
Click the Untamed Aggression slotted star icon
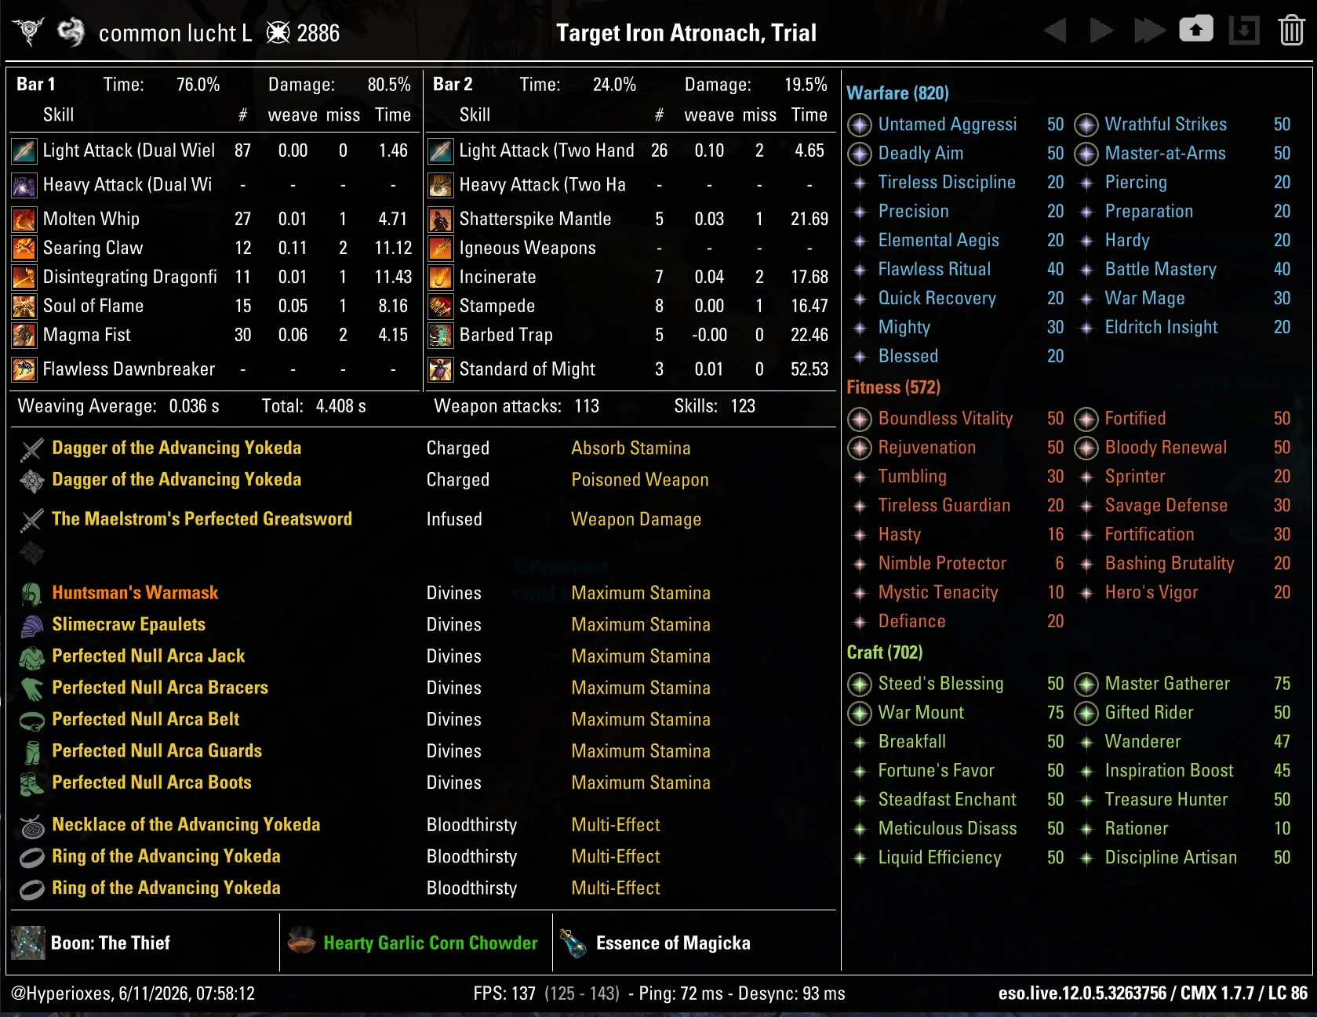[860, 125]
